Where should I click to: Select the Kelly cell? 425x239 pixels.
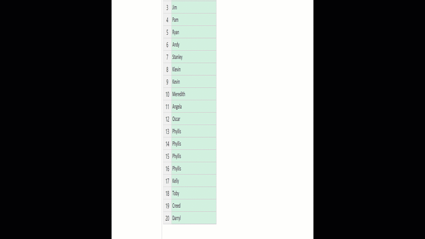[193, 181]
